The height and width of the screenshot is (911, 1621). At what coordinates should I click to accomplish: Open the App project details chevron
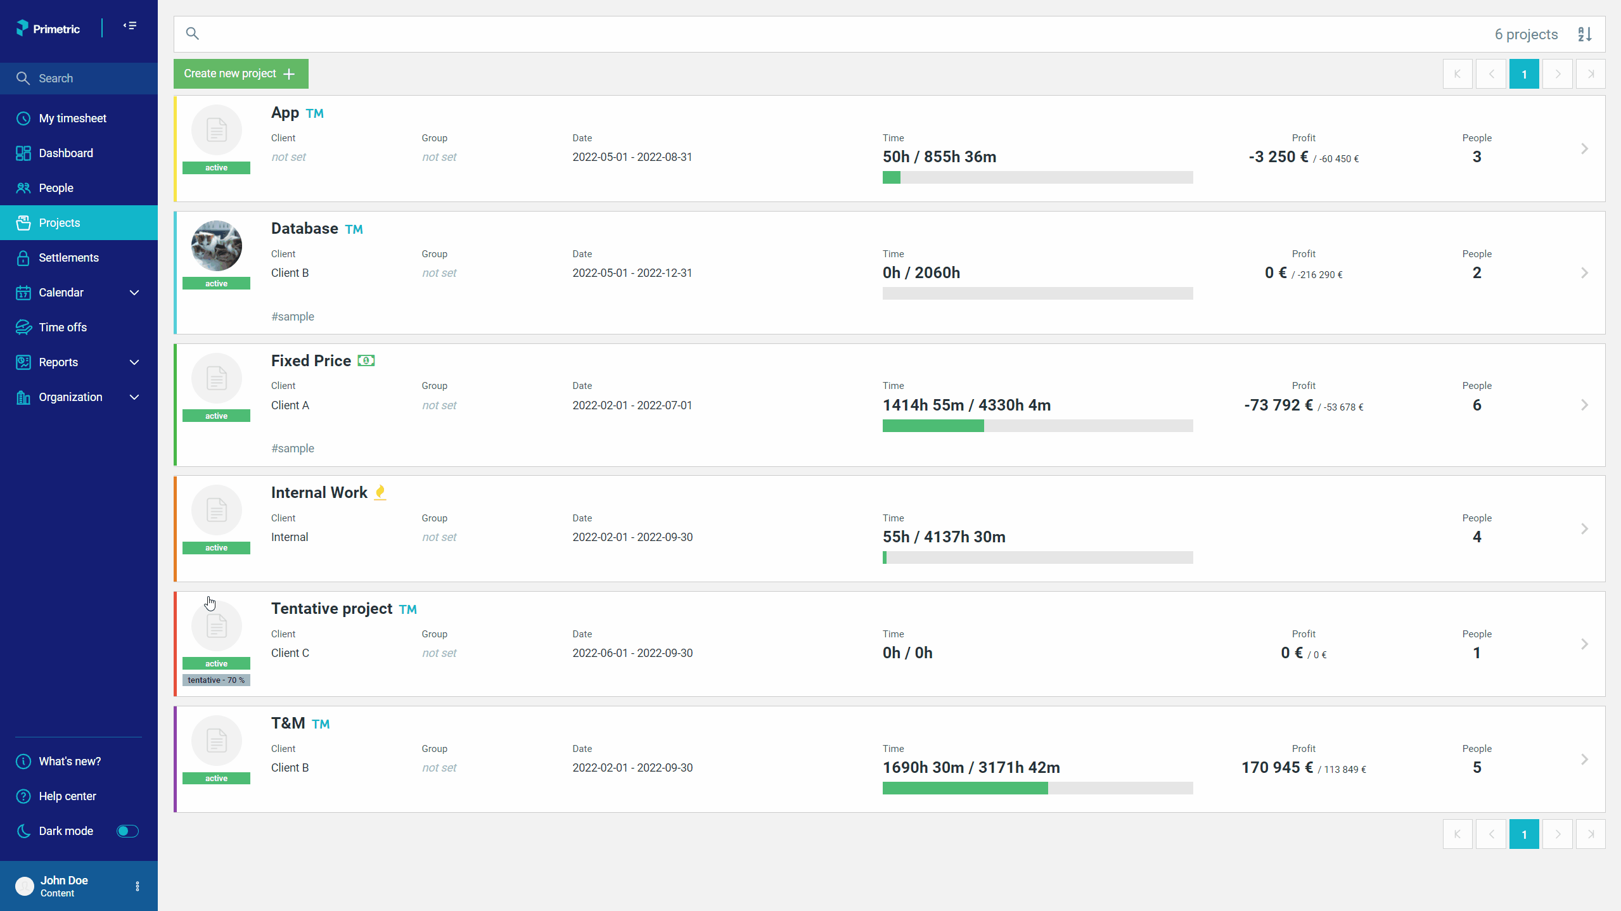(1584, 149)
